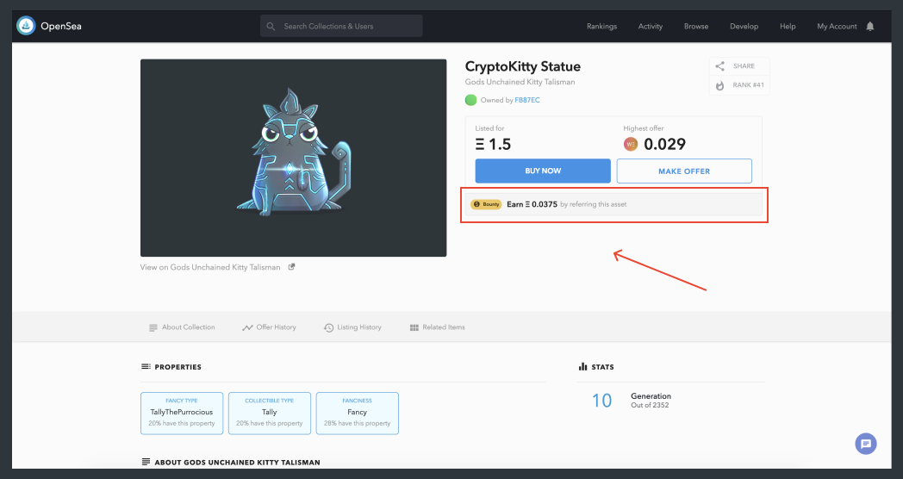Screen dimensions: 903x479
Task: Open Activity in the top navigation
Action: click(651, 27)
